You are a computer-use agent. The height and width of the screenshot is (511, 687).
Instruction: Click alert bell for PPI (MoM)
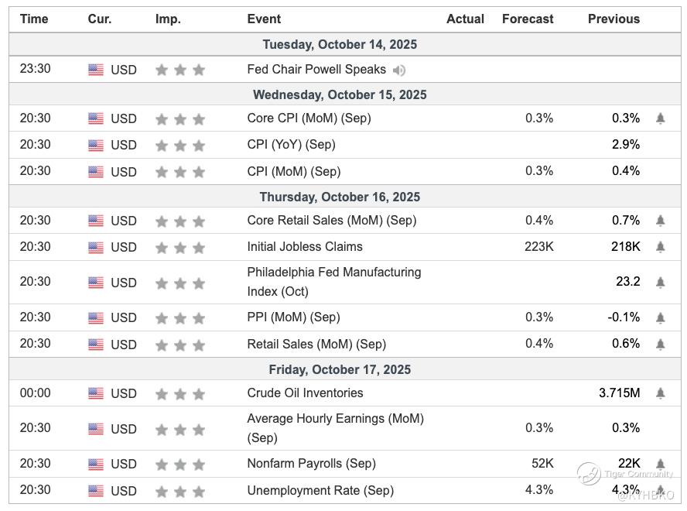(x=660, y=317)
